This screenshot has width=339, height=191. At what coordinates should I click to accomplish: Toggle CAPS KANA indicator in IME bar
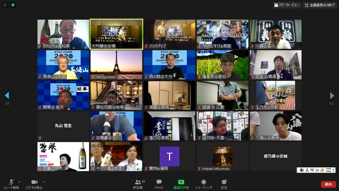point(328,170)
